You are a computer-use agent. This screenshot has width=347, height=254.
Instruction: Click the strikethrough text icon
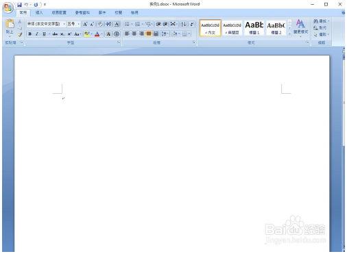pos(55,34)
